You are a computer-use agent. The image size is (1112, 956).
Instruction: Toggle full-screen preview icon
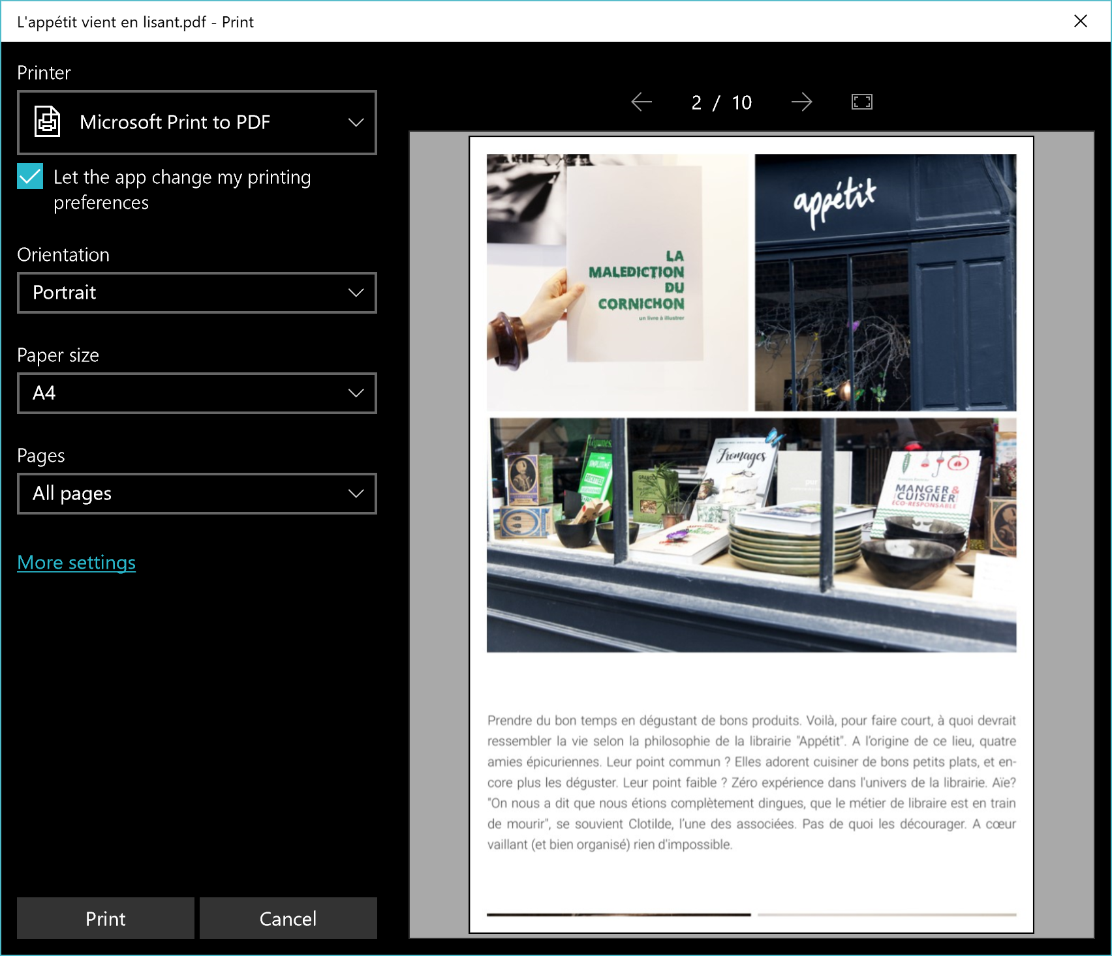pyautogui.click(x=862, y=102)
